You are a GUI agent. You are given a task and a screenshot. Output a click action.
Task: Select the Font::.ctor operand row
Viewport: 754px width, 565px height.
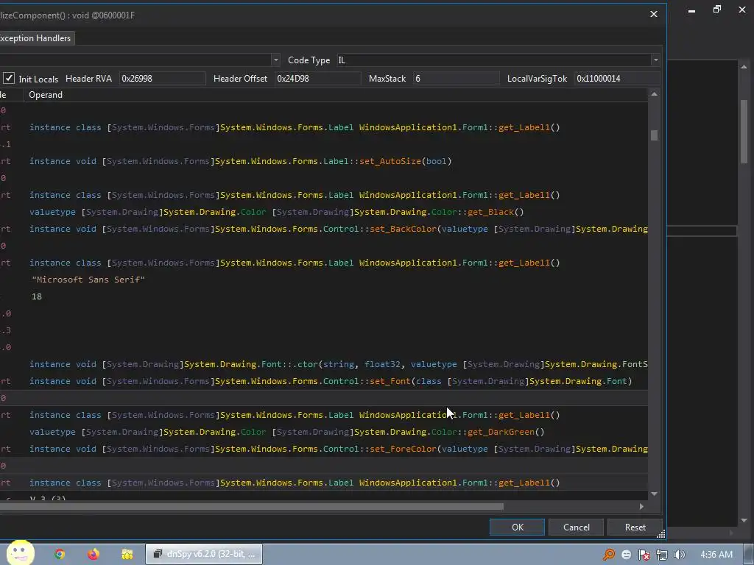pyautogui.click(x=339, y=364)
